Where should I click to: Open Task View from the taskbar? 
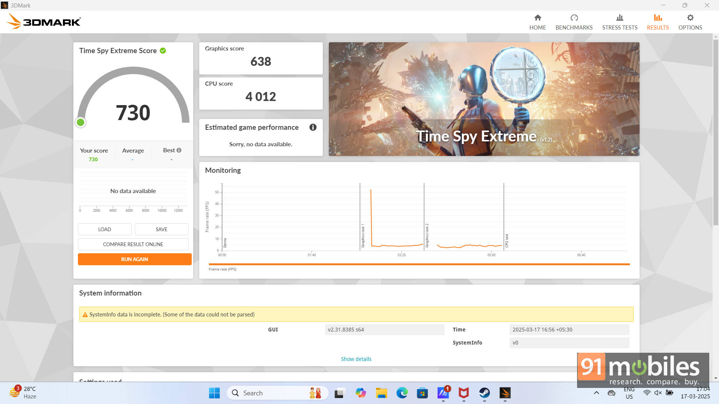pyautogui.click(x=339, y=393)
